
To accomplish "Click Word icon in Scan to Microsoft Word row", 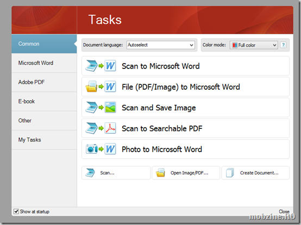I will point(110,66).
